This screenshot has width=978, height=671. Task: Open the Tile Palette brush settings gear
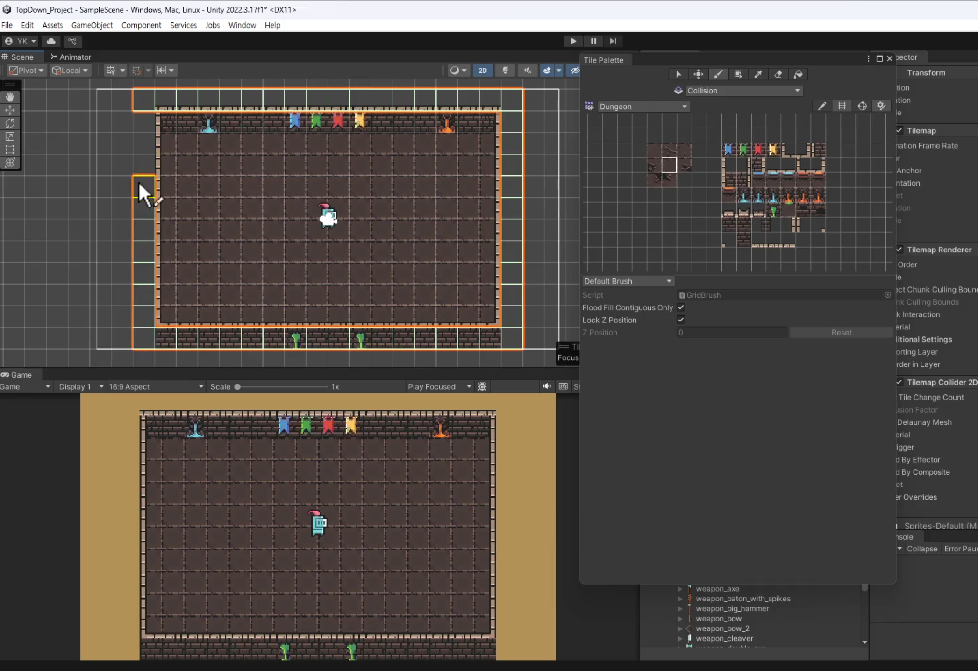881,107
